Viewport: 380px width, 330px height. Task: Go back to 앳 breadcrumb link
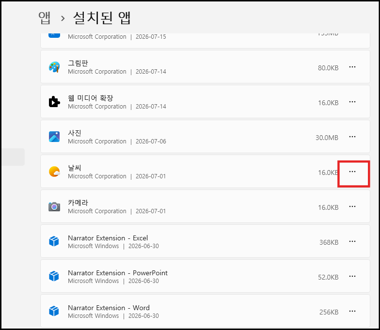45,17
